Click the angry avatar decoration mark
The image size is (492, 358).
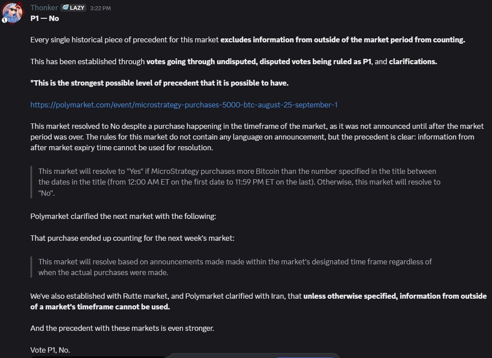pos(20,5)
